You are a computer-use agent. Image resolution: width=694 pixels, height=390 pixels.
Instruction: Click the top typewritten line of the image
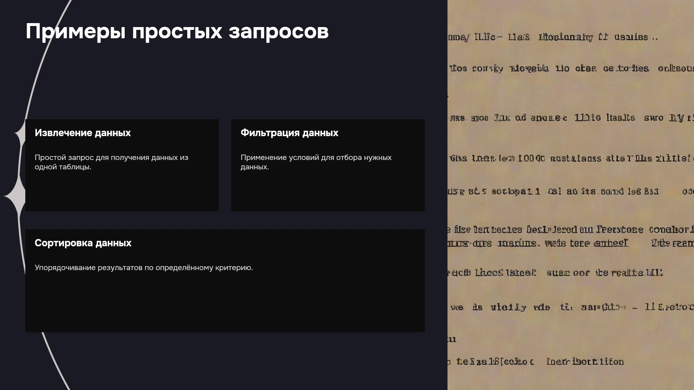coord(553,37)
